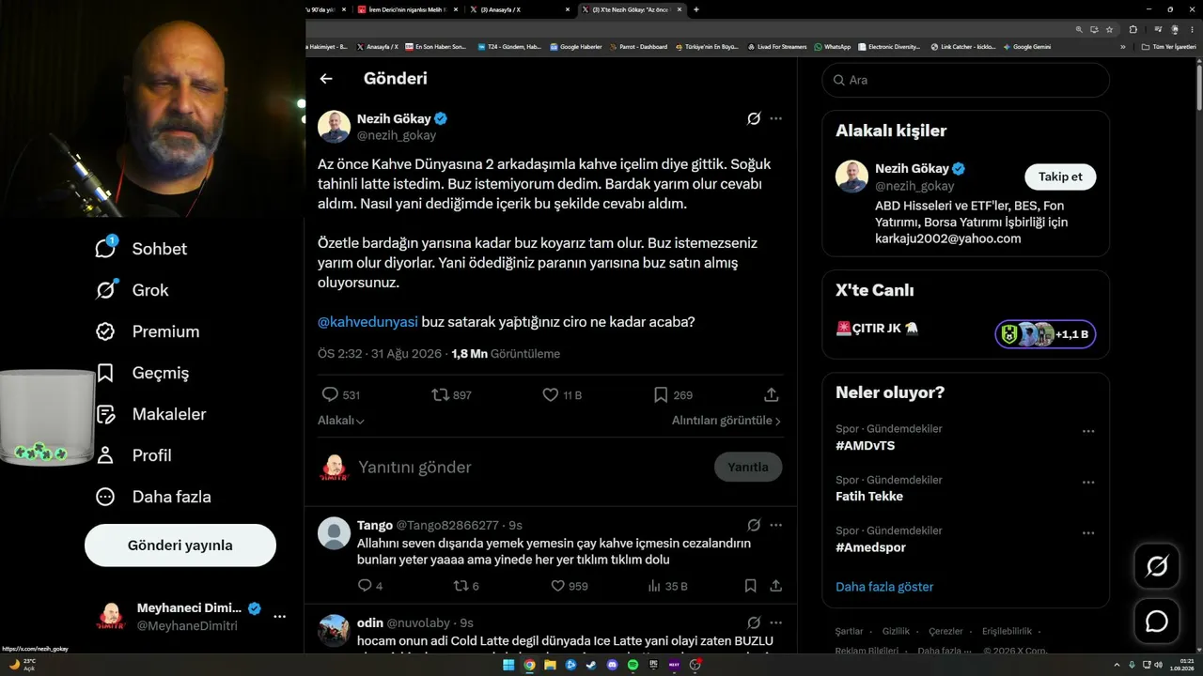Viewport: 1203px width, 676px height.
Task: Open more options on Nezih Gökay's post
Action: 775,118
